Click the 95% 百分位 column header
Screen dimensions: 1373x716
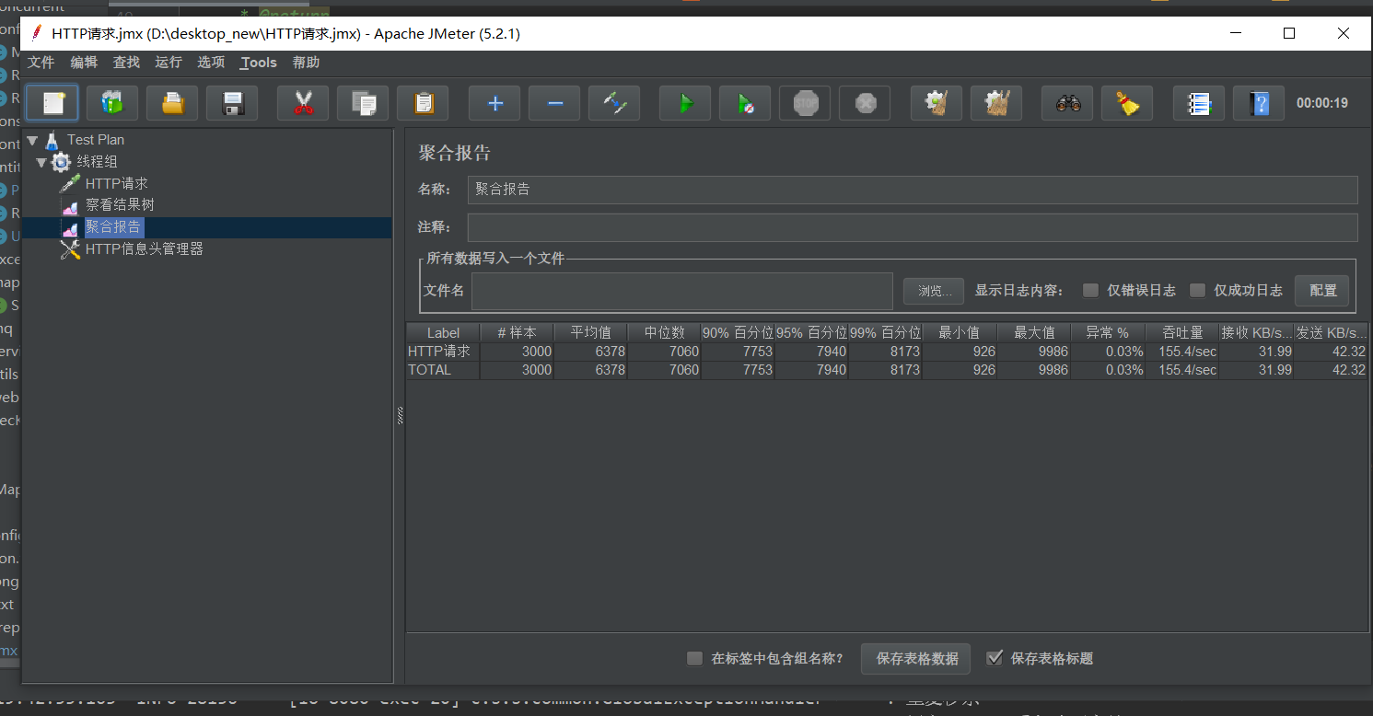click(x=811, y=333)
